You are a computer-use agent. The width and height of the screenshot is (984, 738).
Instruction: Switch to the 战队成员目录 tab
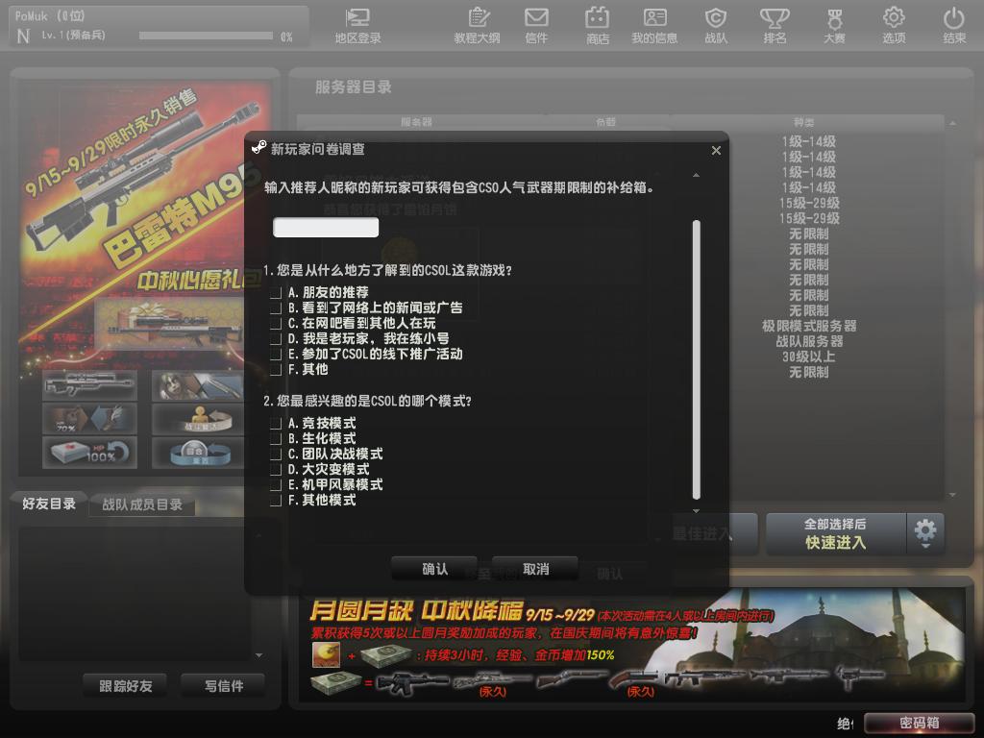click(x=142, y=504)
